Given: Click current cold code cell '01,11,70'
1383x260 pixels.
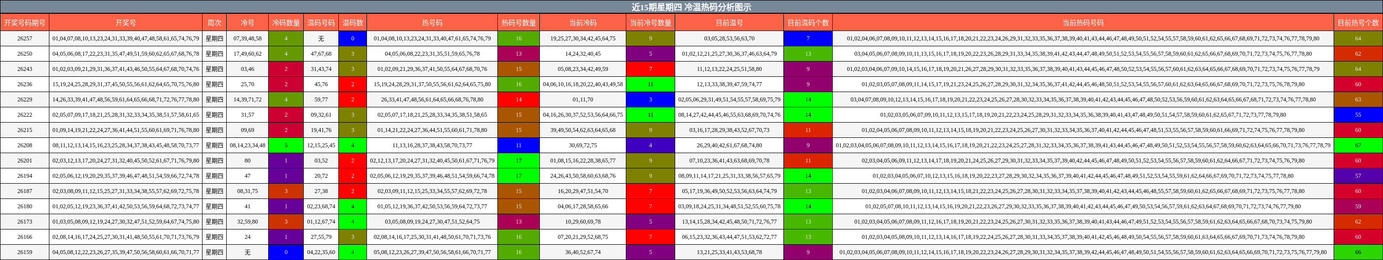Looking at the screenshot, I should 583,99.
